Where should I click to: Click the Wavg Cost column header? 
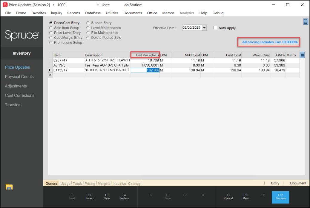256,55
